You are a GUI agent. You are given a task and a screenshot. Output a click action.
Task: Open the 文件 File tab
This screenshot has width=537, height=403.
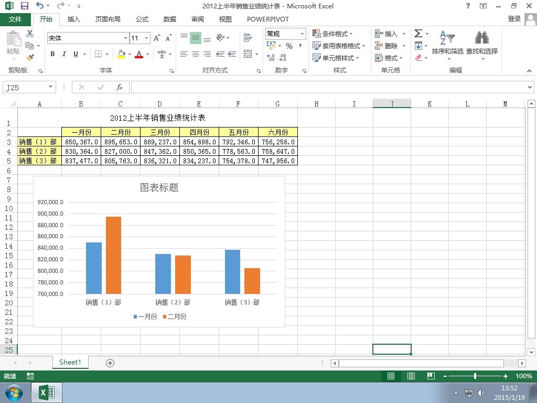[x=15, y=19]
